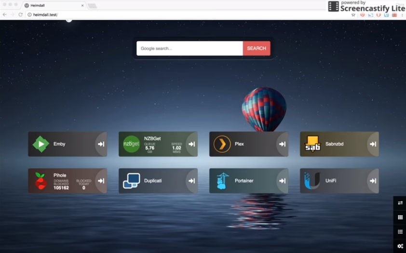Open the Duplicati logo icon
406x253 pixels.
pyautogui.click(x=132, y=181)
